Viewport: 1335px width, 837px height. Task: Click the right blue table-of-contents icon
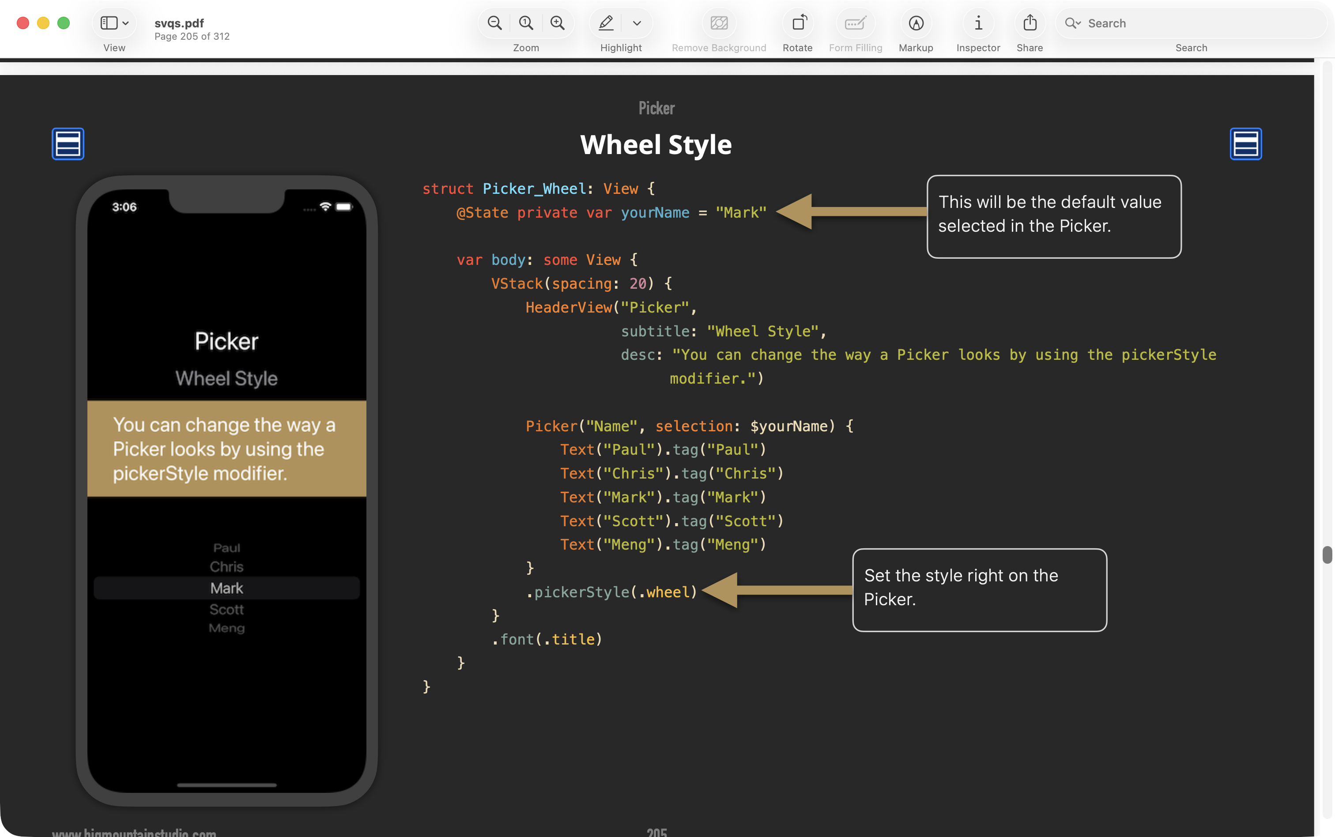coord(1245,144)
